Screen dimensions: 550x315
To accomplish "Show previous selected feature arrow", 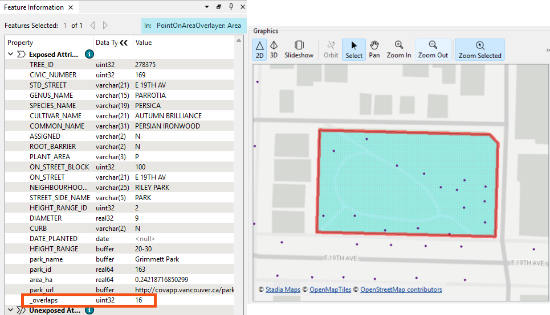I will (x=92, y=25).
